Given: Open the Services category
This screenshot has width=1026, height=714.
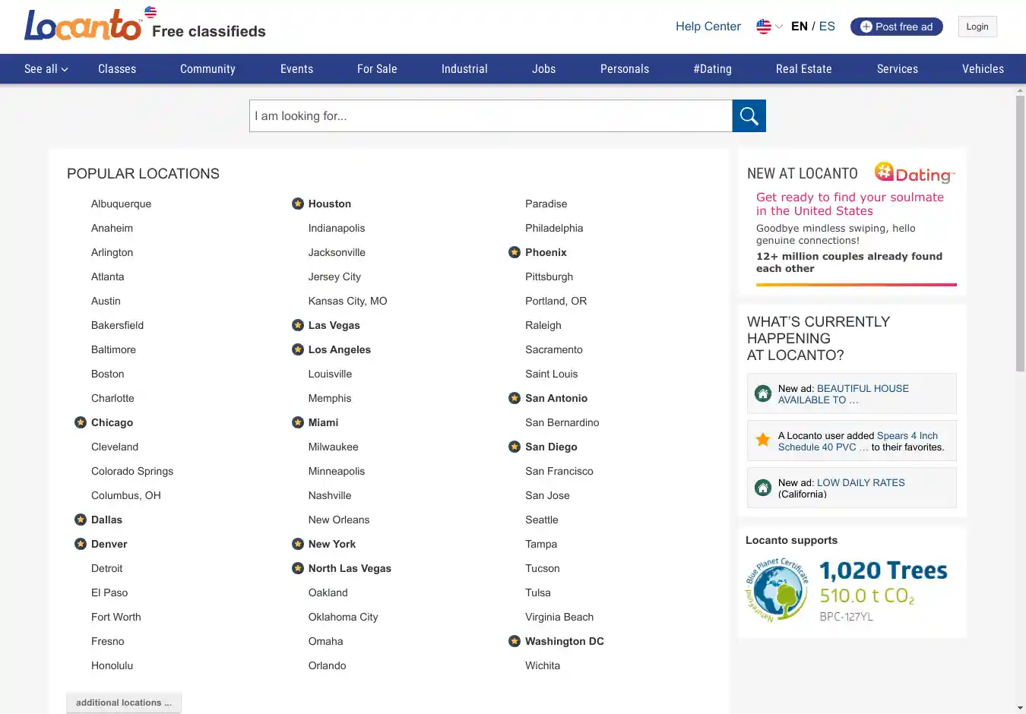Looking at the screenshot, I should (x=898, y=68).
